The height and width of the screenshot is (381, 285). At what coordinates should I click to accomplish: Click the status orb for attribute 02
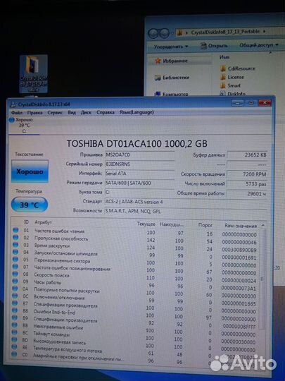[15, 237]
